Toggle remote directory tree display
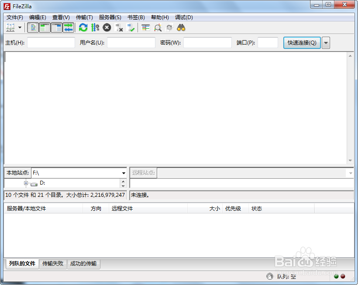The width and height of the screenshot is (358, 285). 56,27
